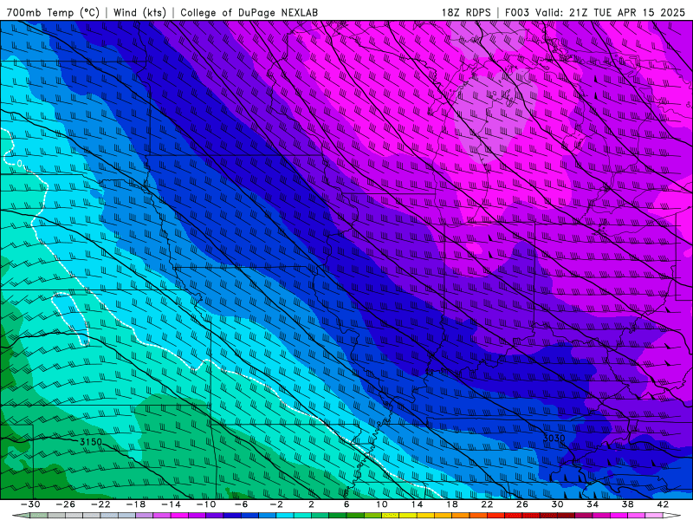
Task: Click the '42' legend tick label
Action: [663, 504]
